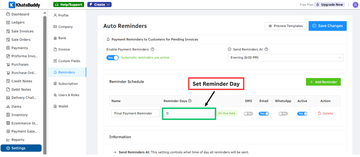Open Subscription settings section
This screenshot has height=157, width=360.
click(x=68, y=84)
